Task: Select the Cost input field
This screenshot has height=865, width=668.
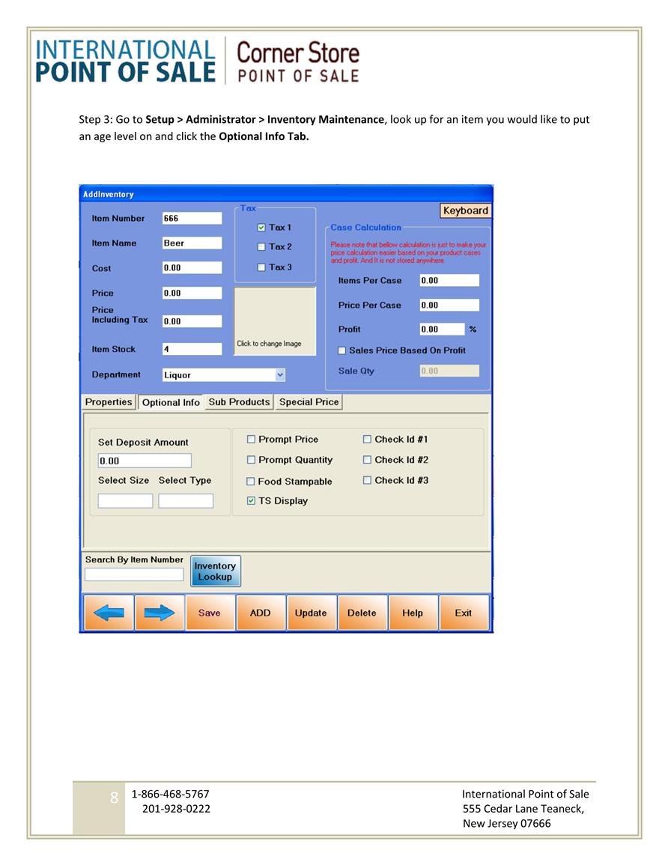Action: tap(192, 268)
